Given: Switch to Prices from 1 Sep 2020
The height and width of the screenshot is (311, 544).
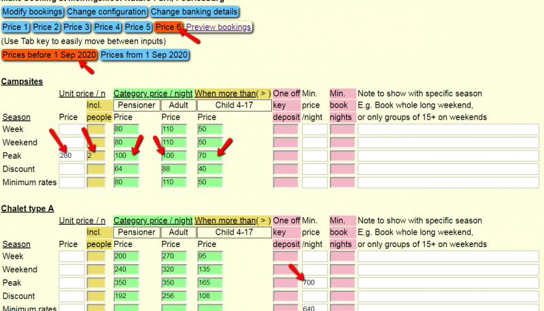Looking at the screenshot, I should tap(144, 54).
